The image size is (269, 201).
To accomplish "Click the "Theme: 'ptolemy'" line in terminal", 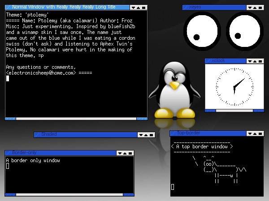I will (x=27, y=15).
